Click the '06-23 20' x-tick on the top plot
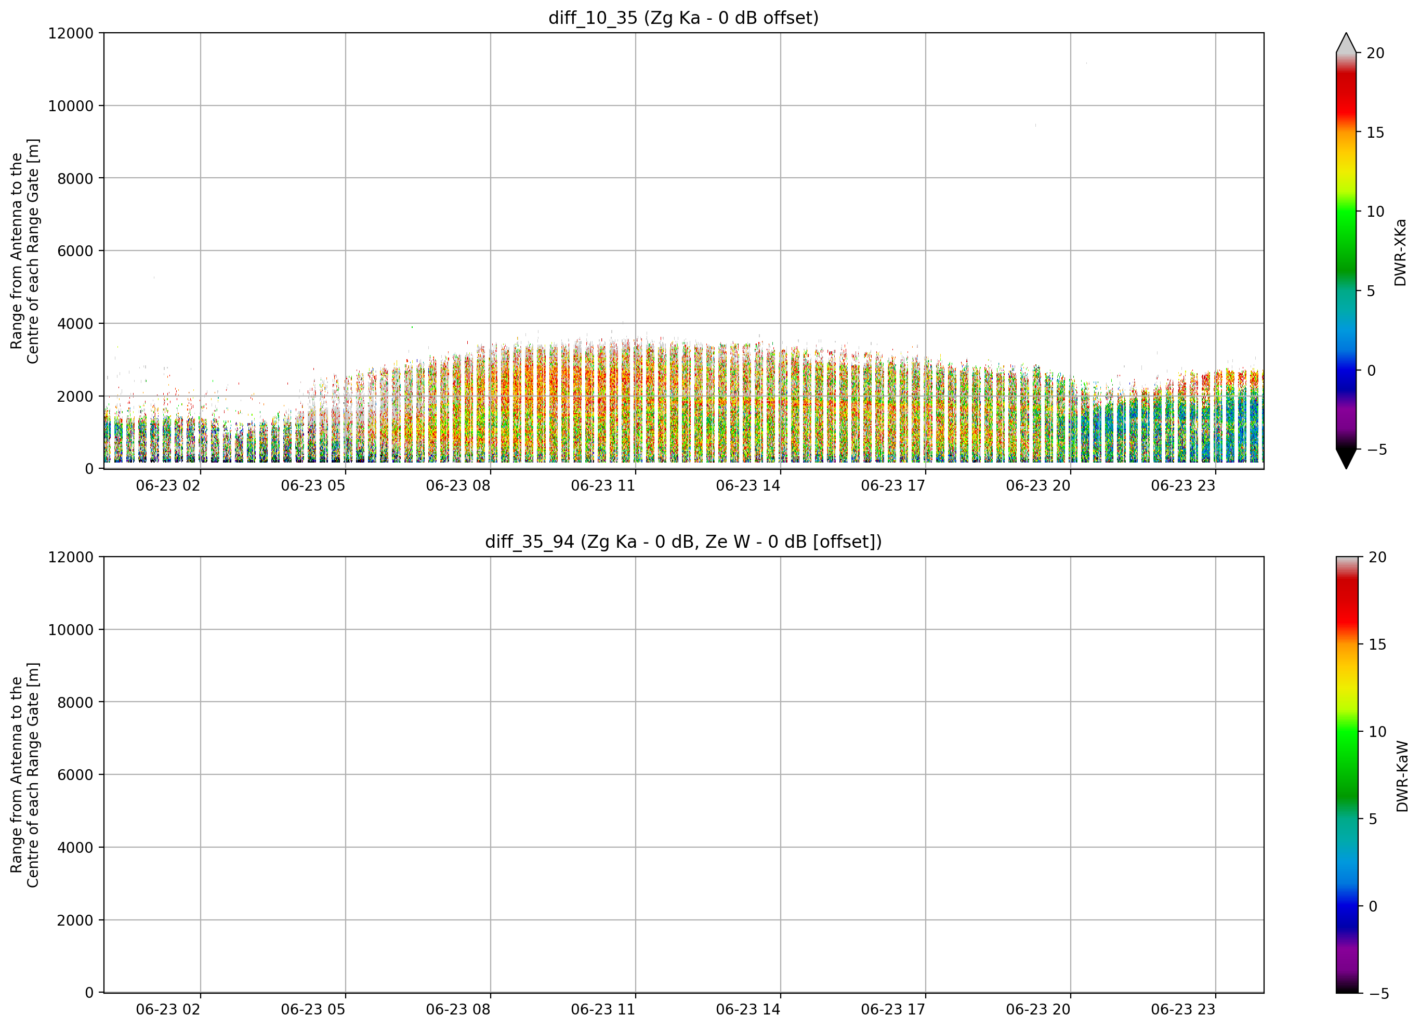This screenshot has height=1028, width=1420. coord(1038,486)
